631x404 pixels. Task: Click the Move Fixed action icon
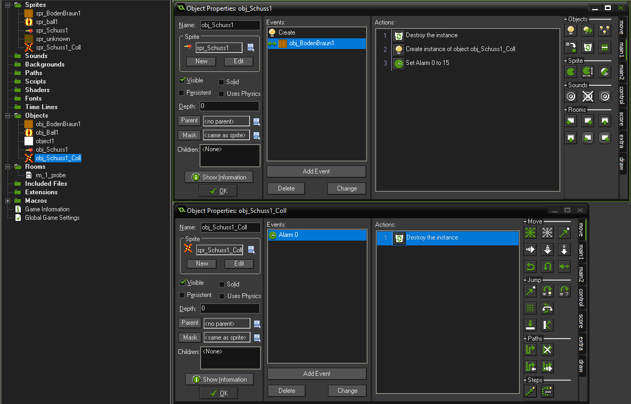(x=530, y=233)
